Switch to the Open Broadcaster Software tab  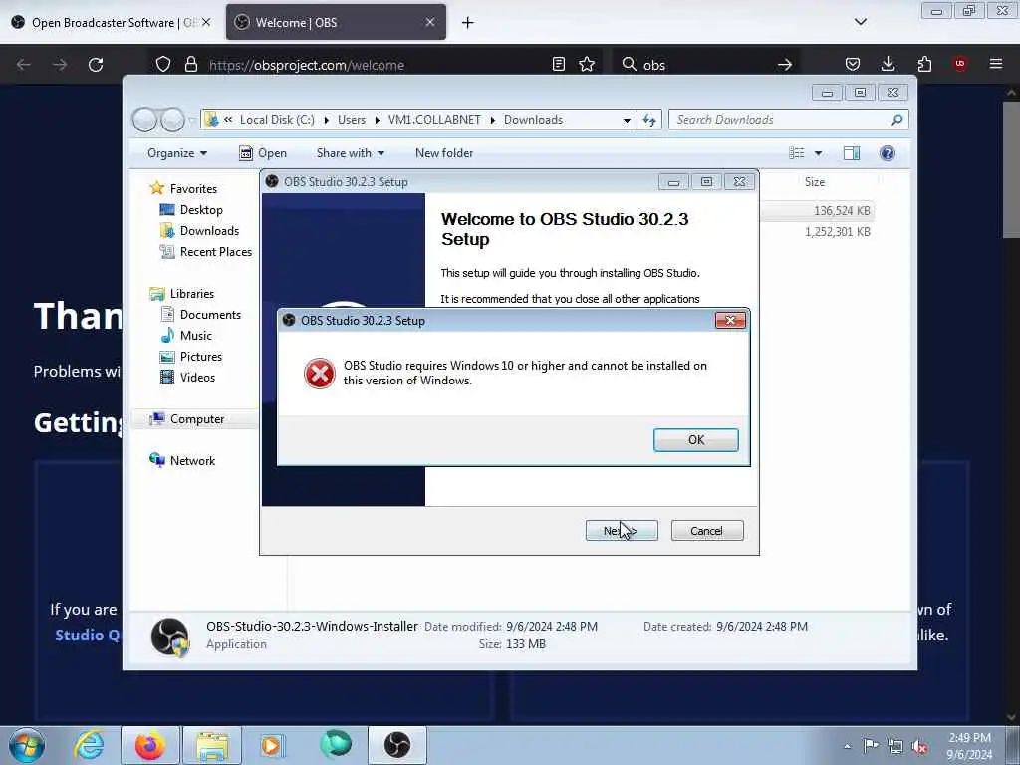pyautogui.click(x=112, y=22)
